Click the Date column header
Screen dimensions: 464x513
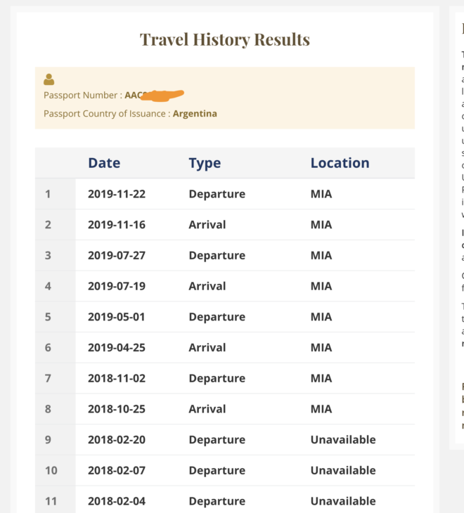point(104,163)
